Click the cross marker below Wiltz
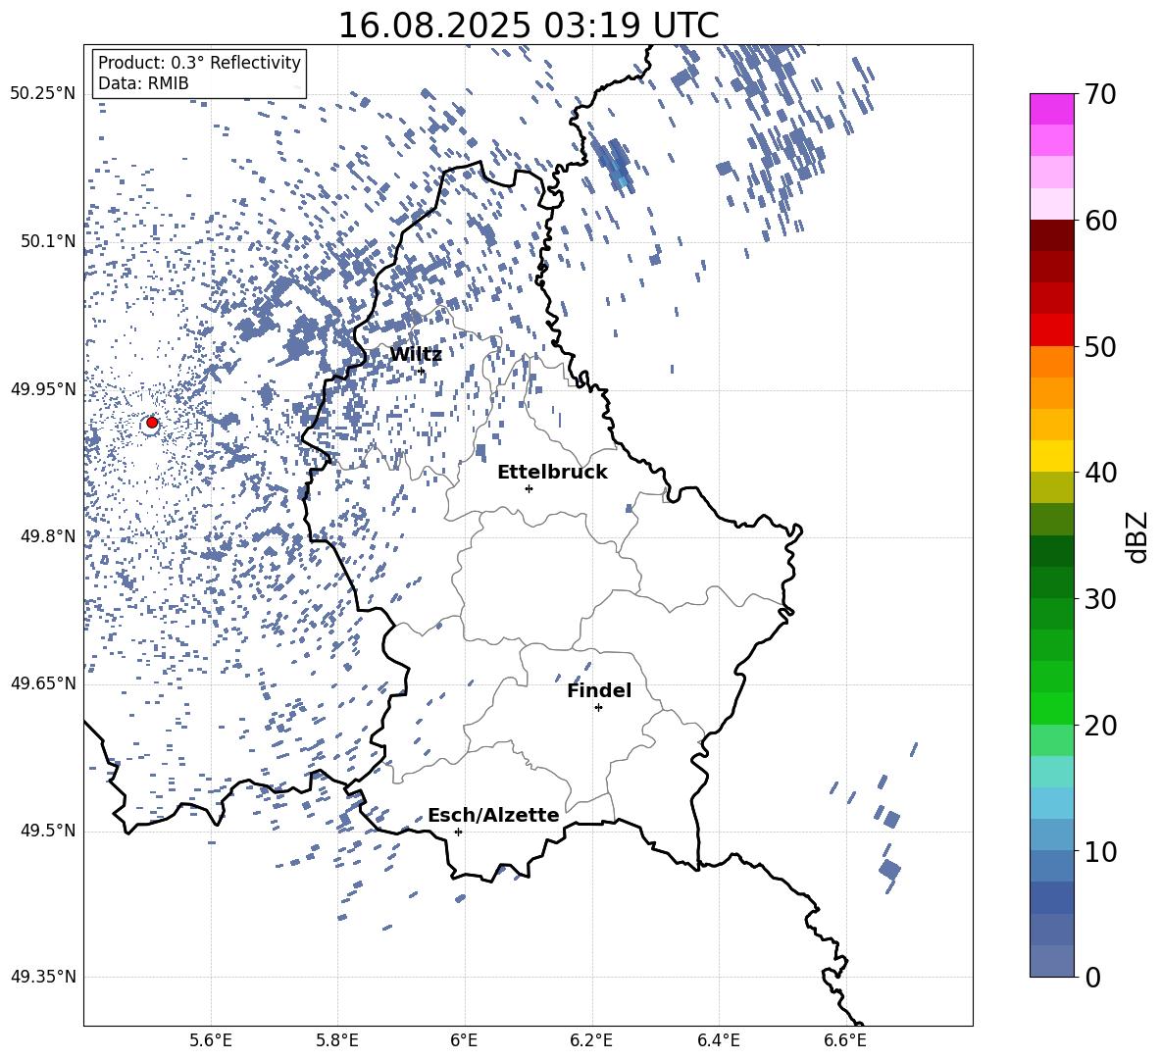This screenshot has width=1161, height=1060. pos(421,371)
